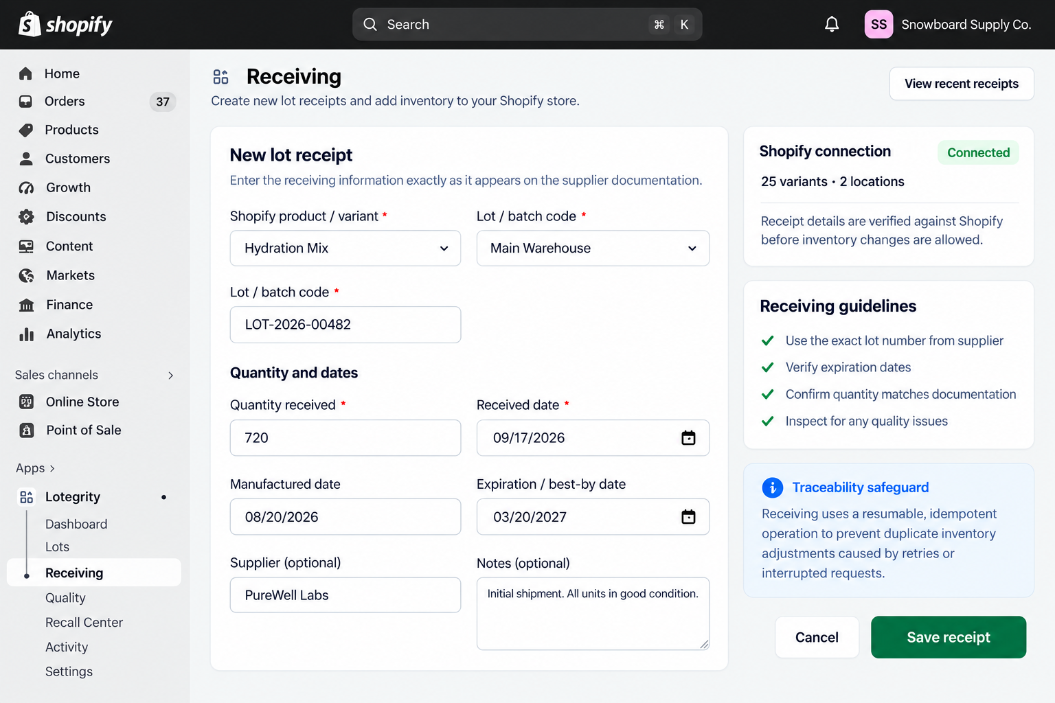Open Recall Center subpage
This screenshot has width=1055, height=703.
click(x=84, y=623)
